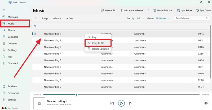Select New recording 5
Viewport: 212px width, 110px height.
pyautogui.click(x=121, y=60)
